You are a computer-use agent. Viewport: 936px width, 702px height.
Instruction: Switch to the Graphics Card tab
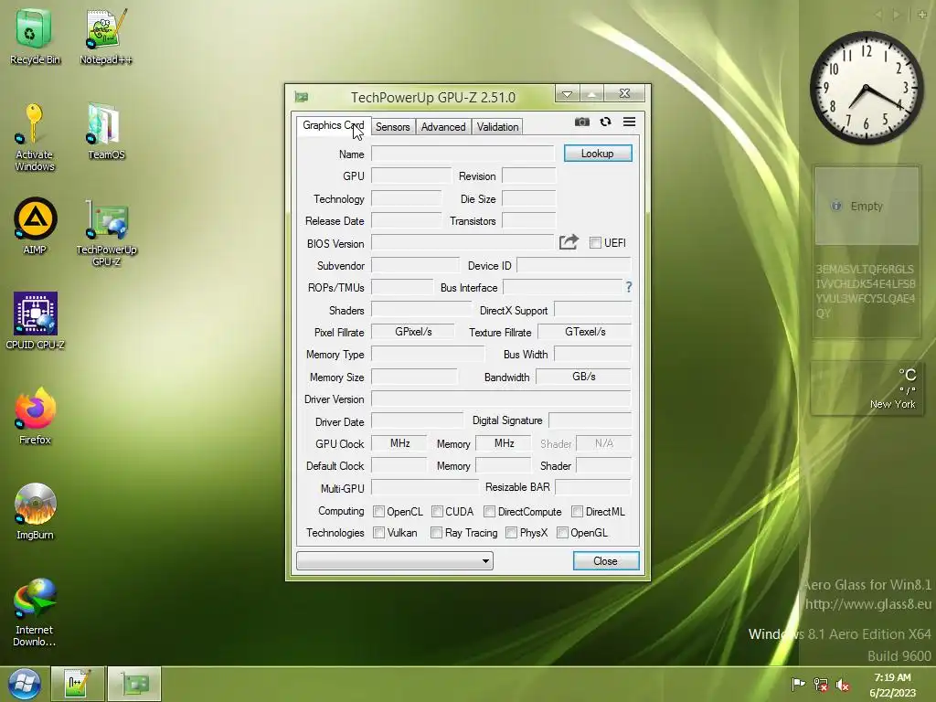pyautogui.click(x=333, y=125)
